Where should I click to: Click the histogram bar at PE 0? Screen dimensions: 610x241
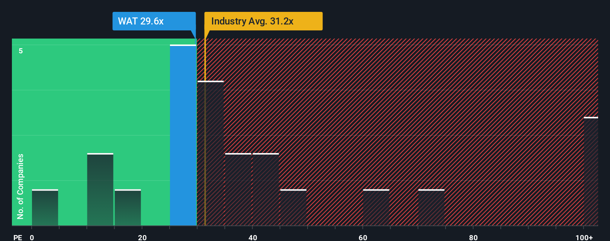point(45,208)
